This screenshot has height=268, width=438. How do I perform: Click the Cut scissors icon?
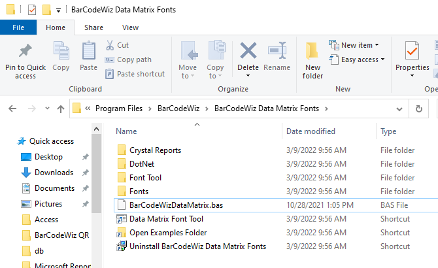(x=110, y=45)
